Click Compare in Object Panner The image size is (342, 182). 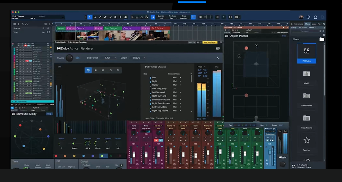coord(237,33)
